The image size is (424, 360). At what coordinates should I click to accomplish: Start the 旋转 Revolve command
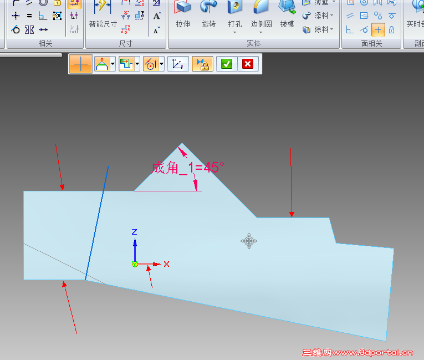click(x=209, y=15)
